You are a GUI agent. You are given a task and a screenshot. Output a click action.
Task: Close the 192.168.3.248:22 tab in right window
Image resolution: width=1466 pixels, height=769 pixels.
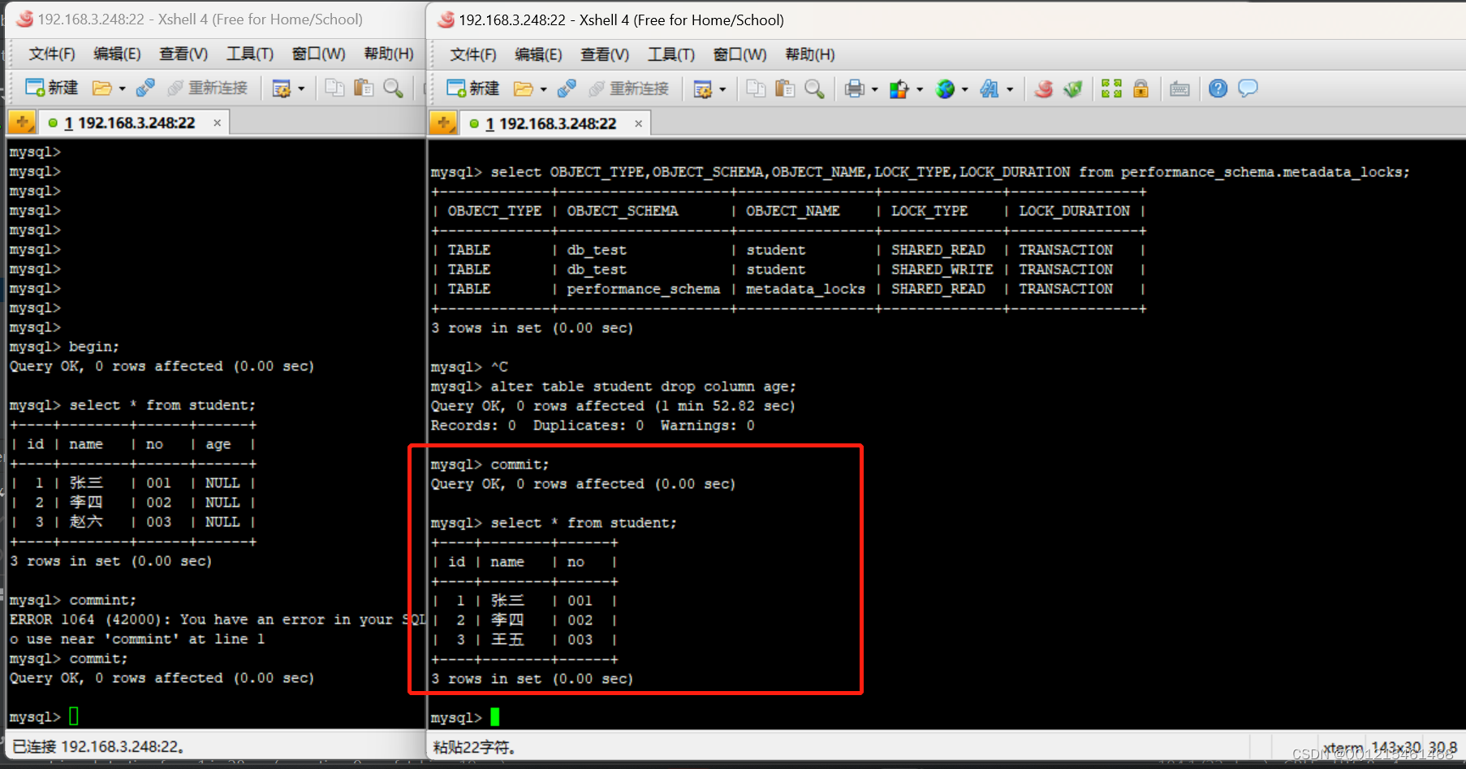click(639, 123)
